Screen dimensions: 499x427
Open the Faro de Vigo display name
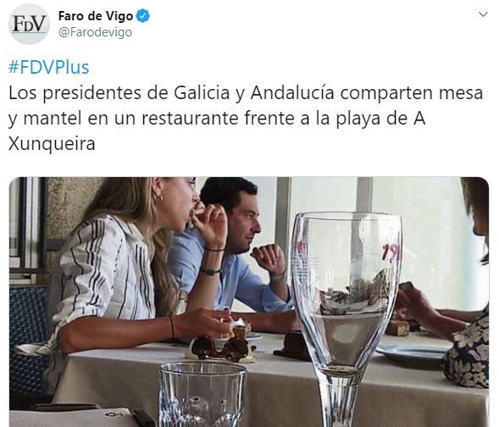(96, 16)
